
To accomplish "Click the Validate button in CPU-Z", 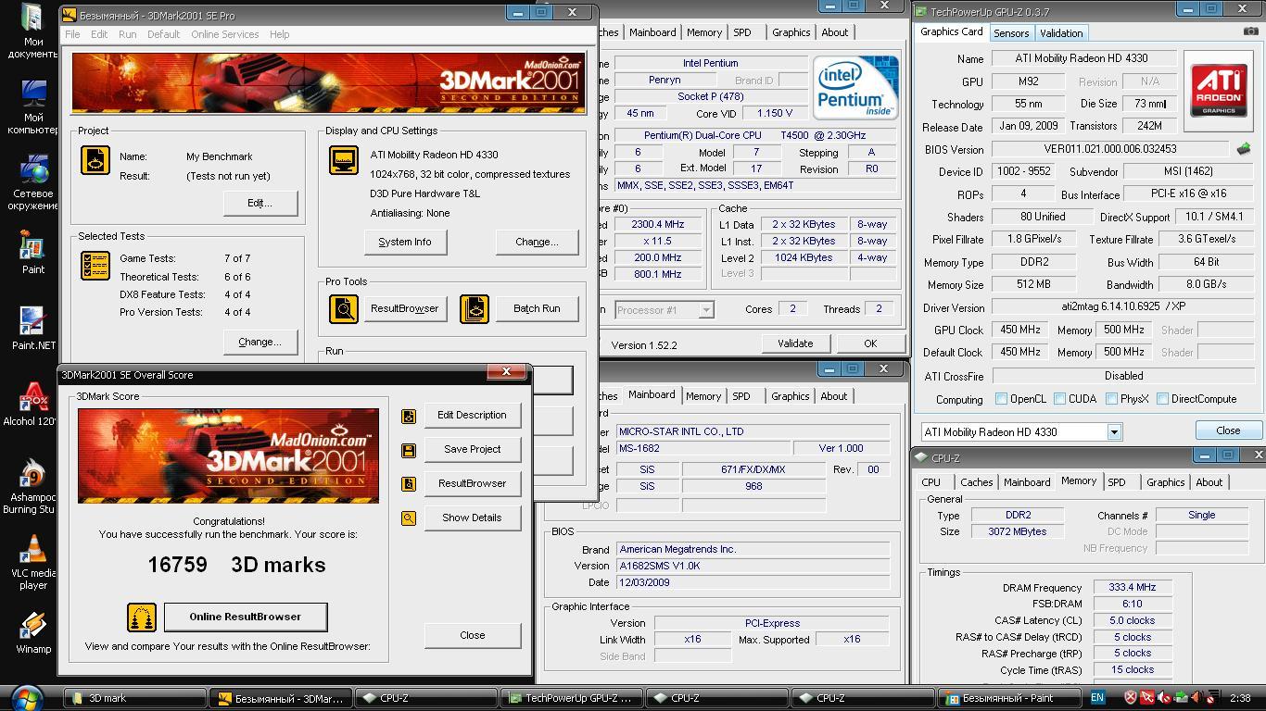I will (x=794, y=343).
